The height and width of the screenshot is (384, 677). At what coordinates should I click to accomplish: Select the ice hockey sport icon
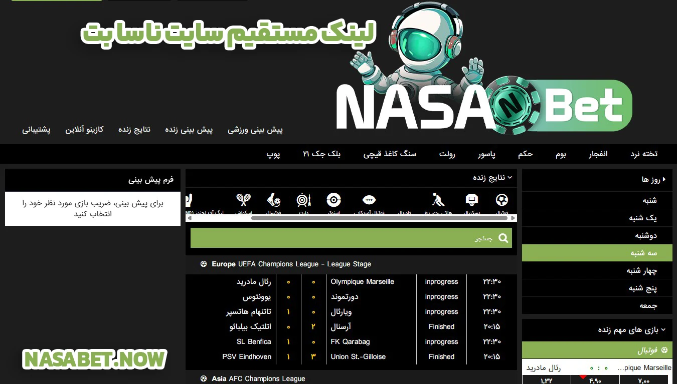click(x=438, y=201)
